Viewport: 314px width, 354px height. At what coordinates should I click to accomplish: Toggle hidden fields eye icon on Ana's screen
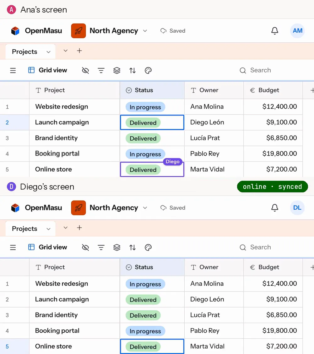click(85, 70)
